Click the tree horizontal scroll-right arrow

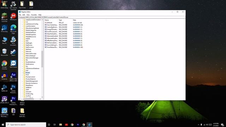[x=40, y=99]
